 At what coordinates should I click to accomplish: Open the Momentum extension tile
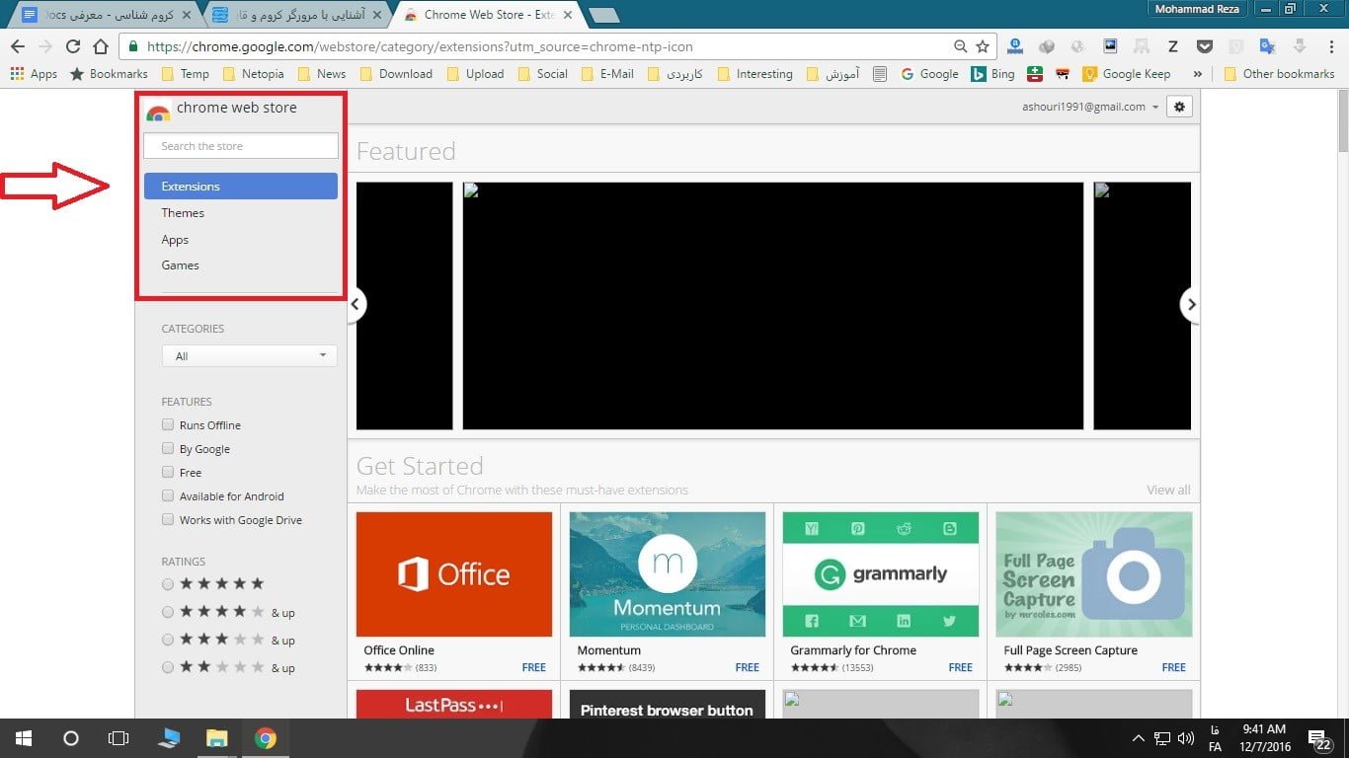tap(667, 574)
